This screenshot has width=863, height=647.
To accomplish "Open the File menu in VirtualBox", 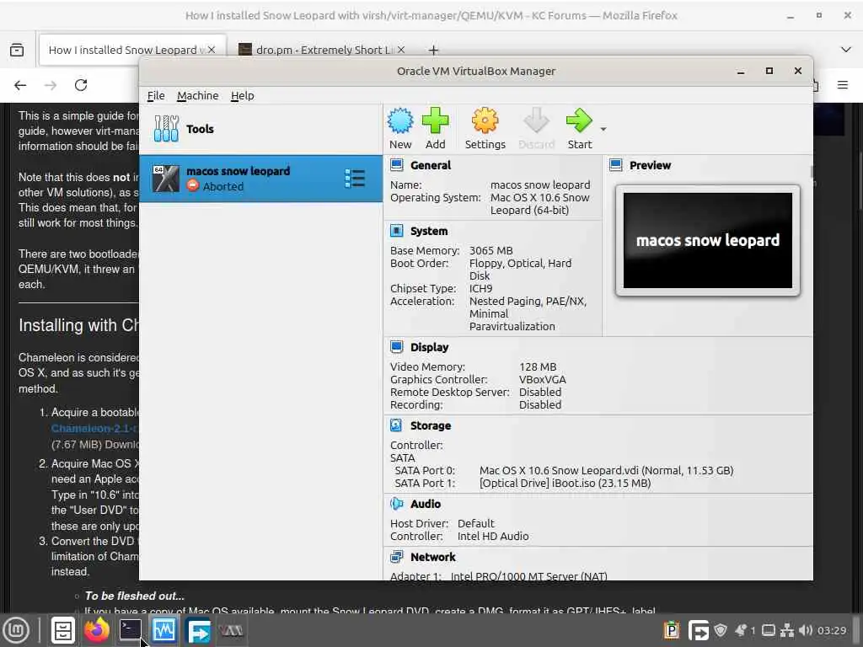I will (156, 96).
